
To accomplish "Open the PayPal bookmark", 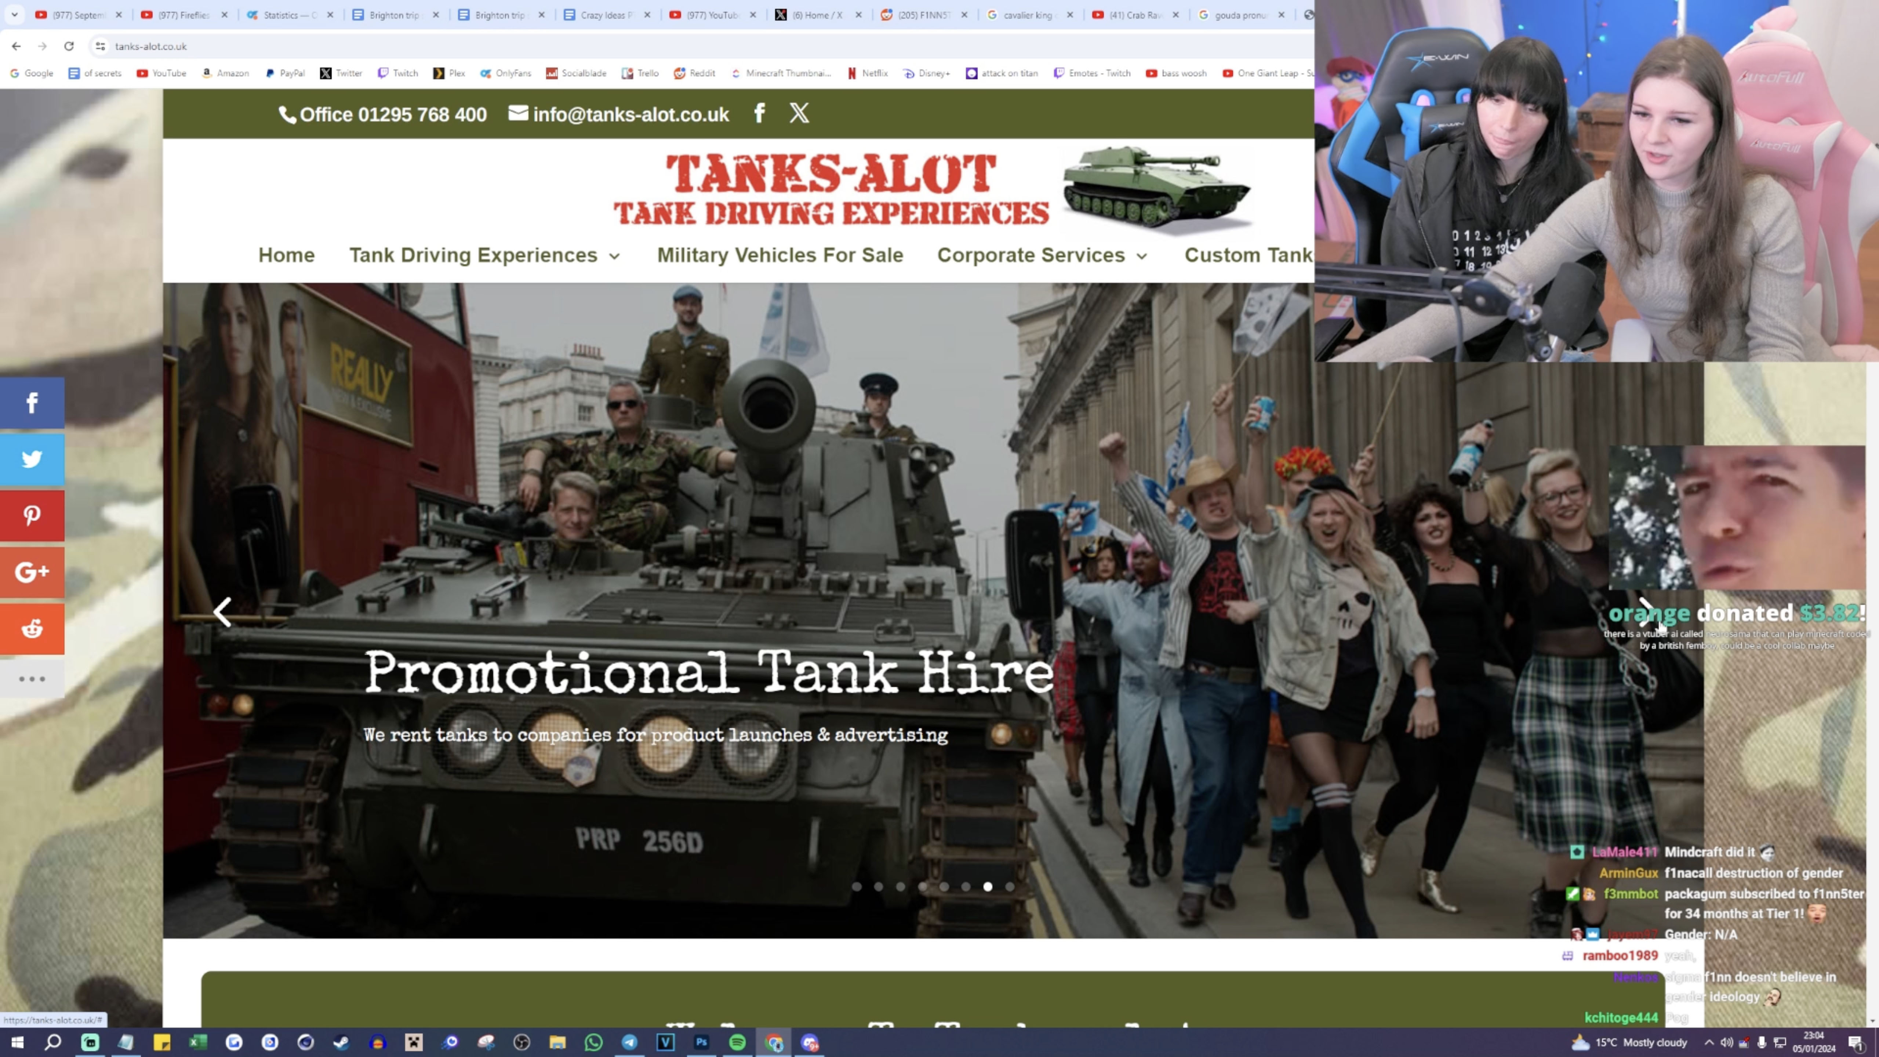I will (285, 73).
